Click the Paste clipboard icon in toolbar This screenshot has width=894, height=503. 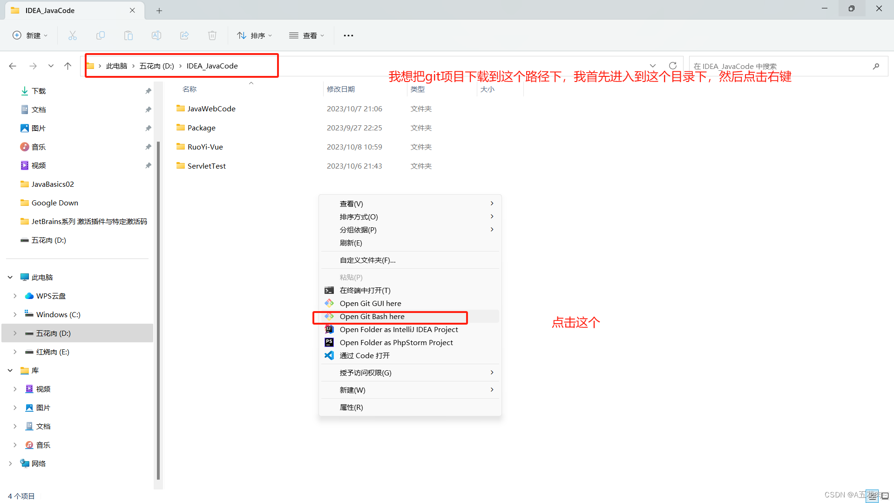pos(129,35)
